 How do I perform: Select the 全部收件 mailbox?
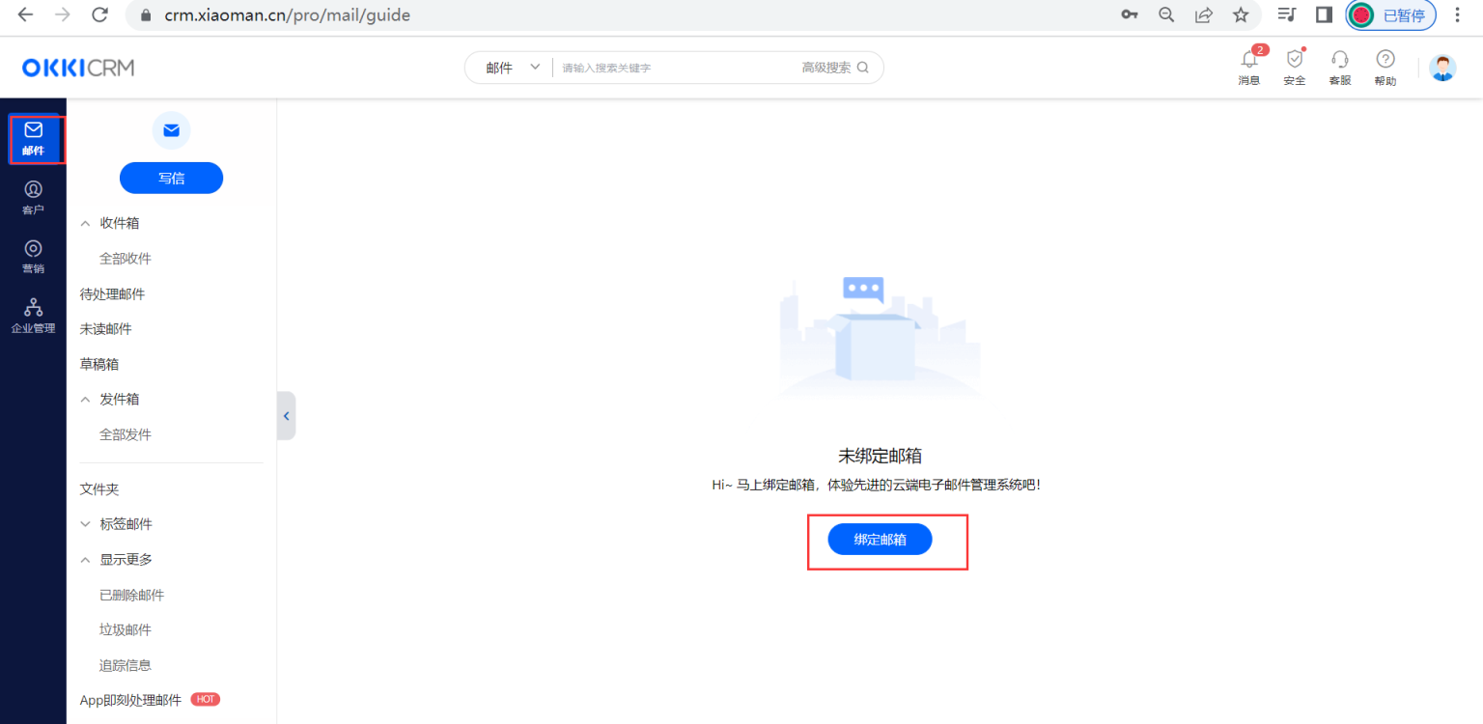125,258
